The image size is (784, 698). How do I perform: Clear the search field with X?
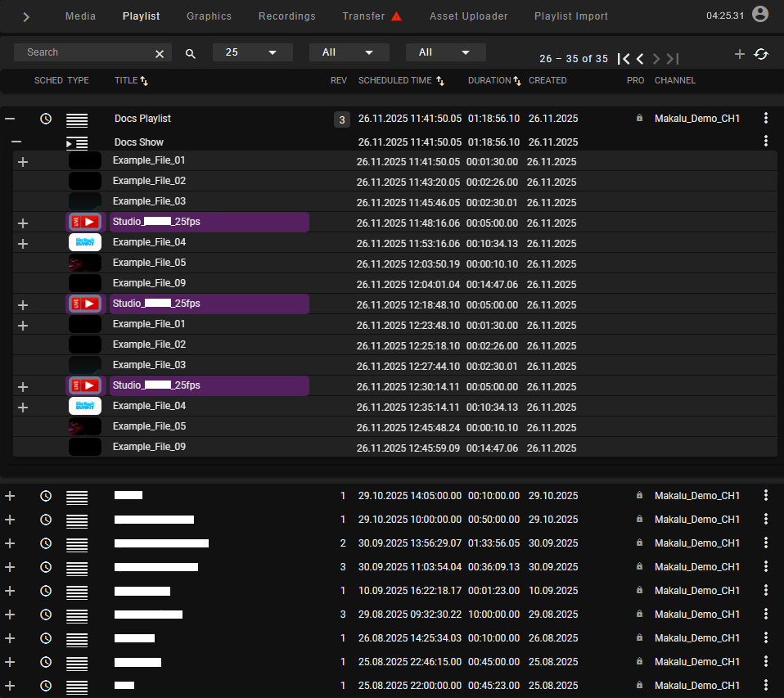(x=160, y=53)
